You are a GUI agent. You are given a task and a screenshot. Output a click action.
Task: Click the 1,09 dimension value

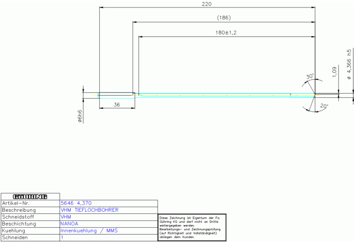click(x=334, y=71)
